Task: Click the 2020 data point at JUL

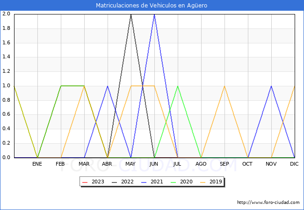Action: click(178, 86)
